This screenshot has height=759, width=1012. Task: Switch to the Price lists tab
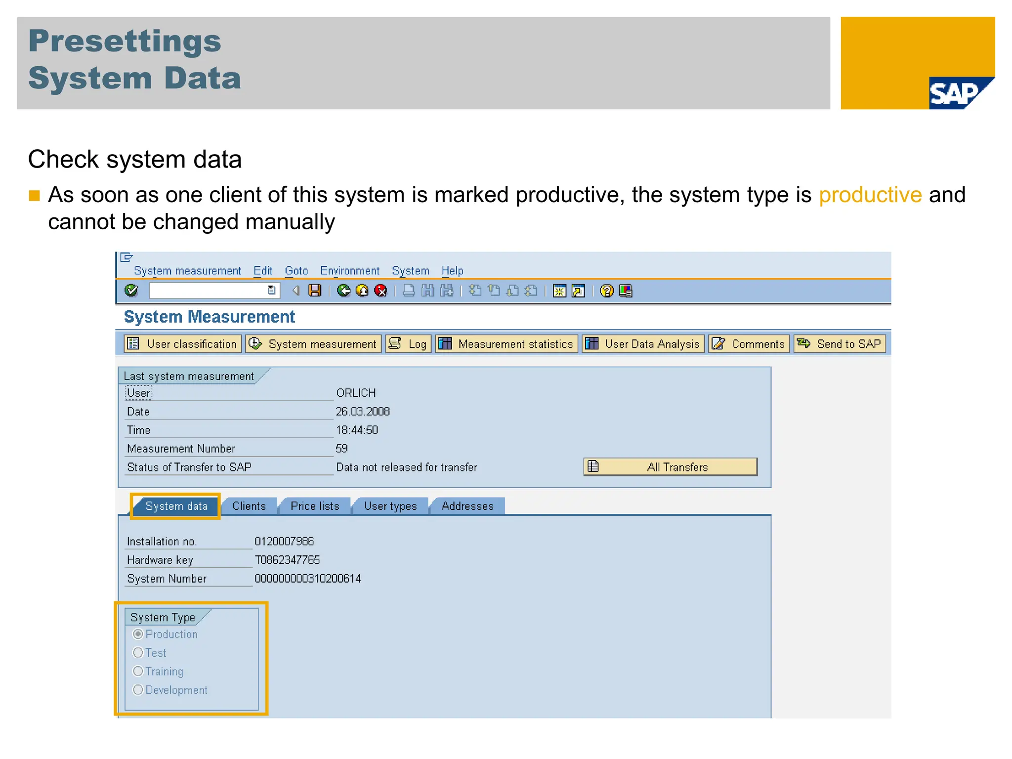315,506
